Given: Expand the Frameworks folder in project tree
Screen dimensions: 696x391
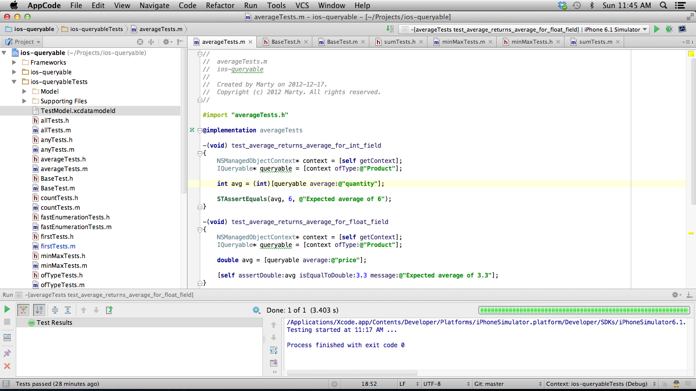Looking at the screenshot, I should click(14, 63).
